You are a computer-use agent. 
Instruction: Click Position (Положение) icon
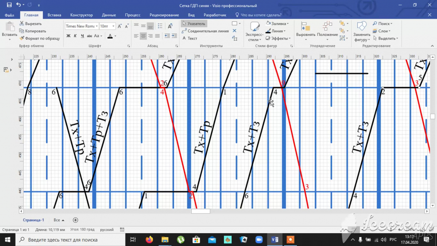327,27
